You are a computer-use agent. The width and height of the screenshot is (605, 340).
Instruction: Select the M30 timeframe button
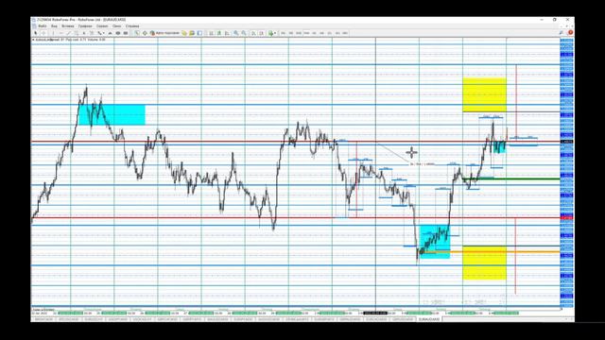[x=306, y=33]
